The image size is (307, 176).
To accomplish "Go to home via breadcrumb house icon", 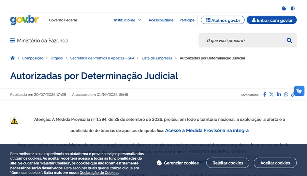I will tap(13, 58).
